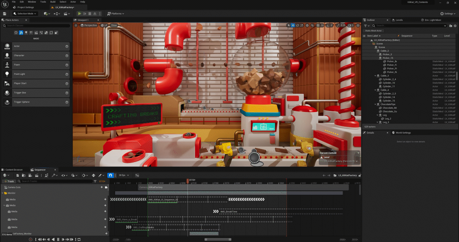
Task: Activate the rotate gizmo tool
Action: 297,25
